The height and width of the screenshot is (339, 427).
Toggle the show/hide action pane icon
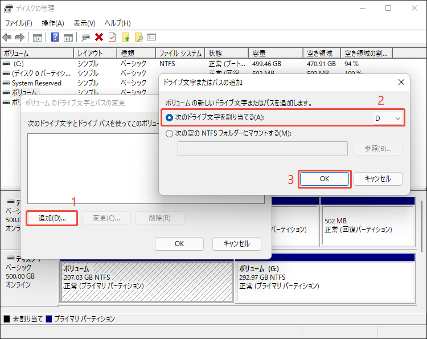[68, 38]
